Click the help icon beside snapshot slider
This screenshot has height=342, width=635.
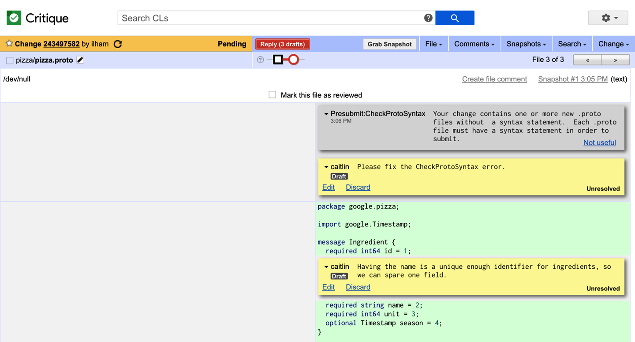click(x=260, y=60)
